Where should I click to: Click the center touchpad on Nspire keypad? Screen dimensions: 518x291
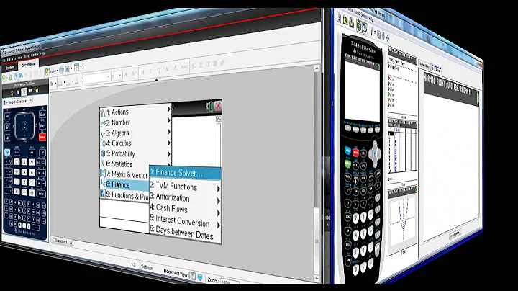tap(24, 125)
